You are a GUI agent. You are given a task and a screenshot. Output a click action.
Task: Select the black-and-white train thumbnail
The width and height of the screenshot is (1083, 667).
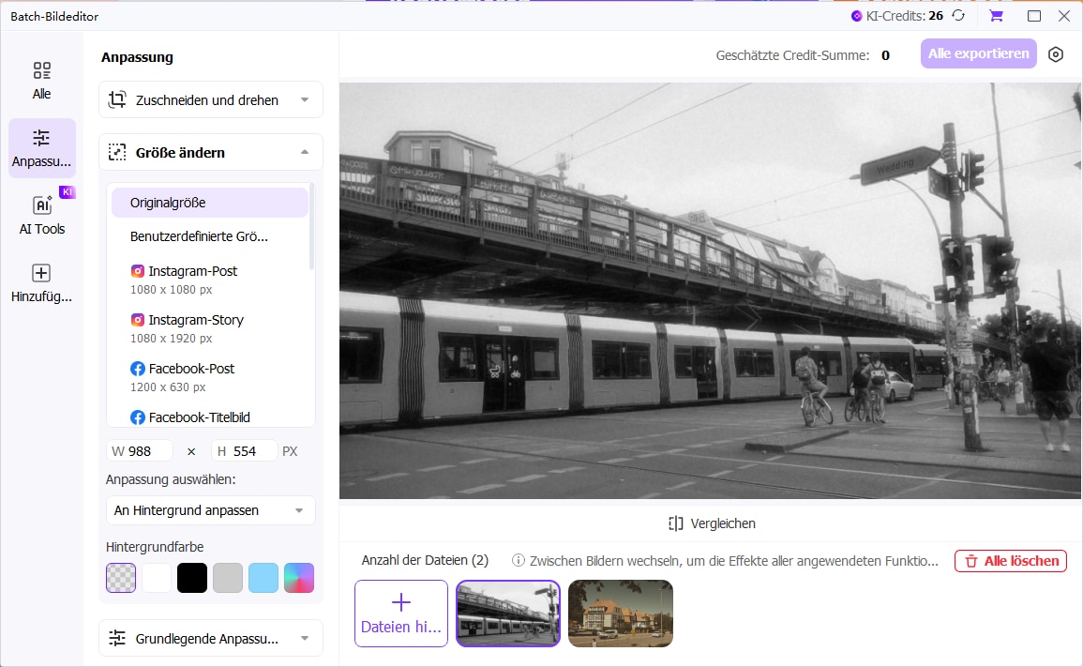(507, 614)
